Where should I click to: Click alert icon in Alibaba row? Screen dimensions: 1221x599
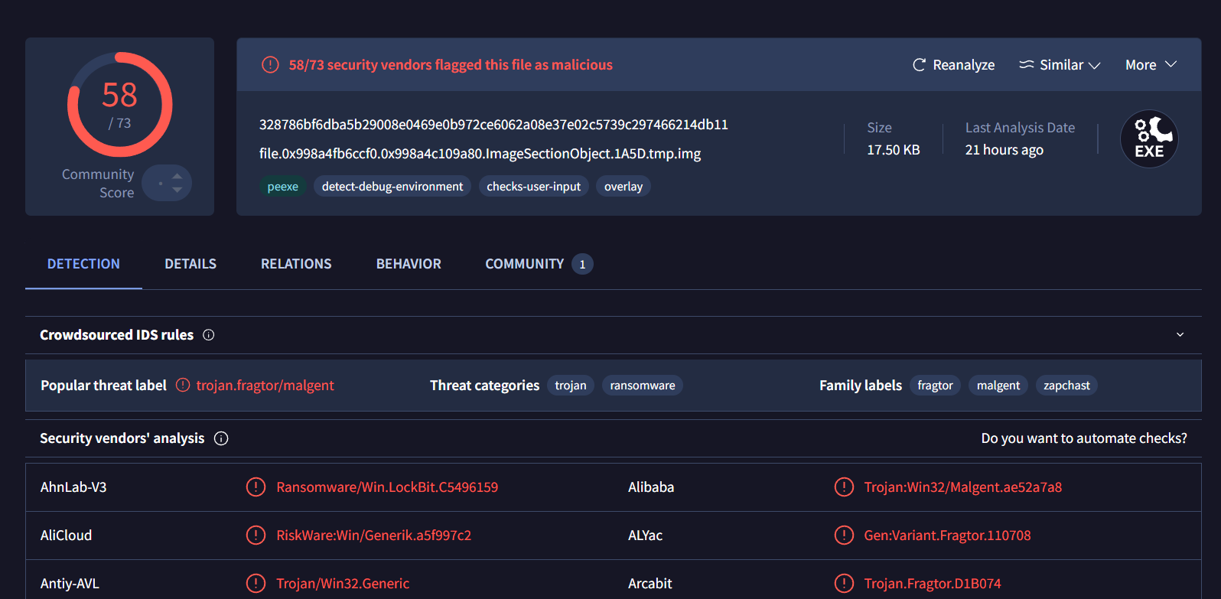pyautogui.click(x=844, y=487)
